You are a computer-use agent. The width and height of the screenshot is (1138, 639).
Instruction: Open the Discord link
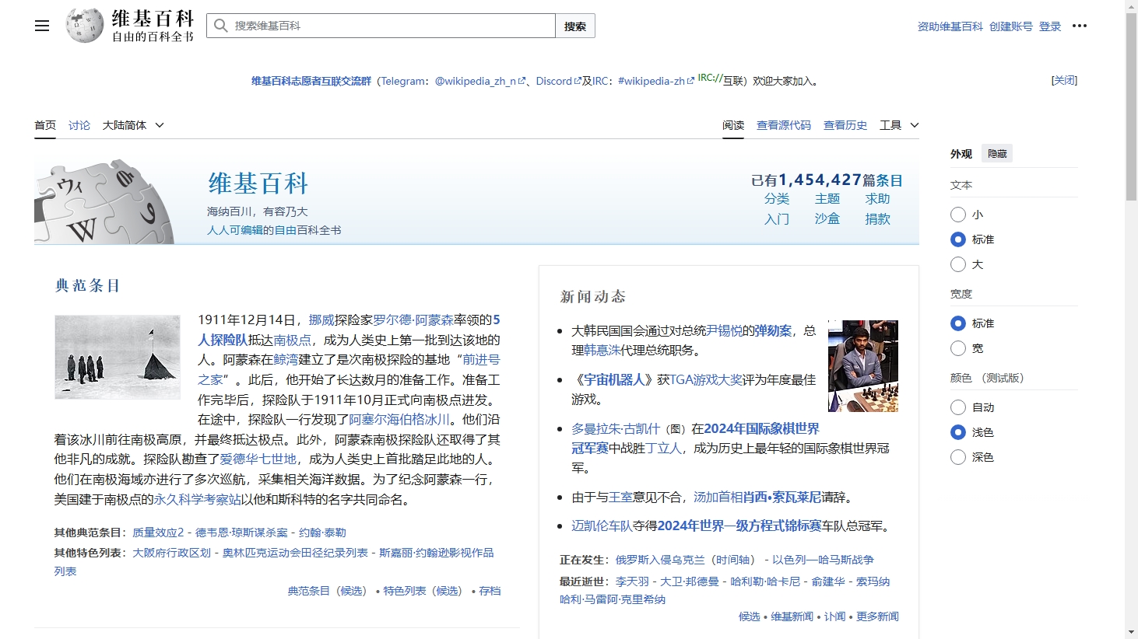click(x=558, y=81)
